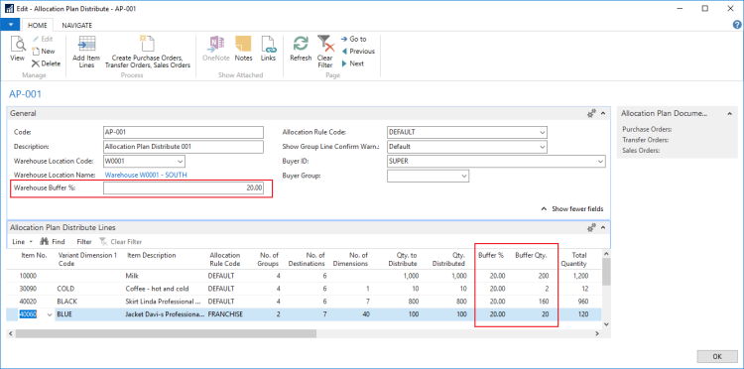Click the Find binoculars in lines toolbar
This screenshot has height=369, width=744.
tap(53, 241)
